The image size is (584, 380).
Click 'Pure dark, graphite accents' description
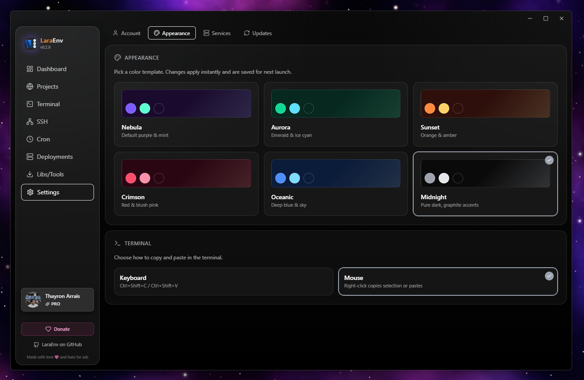coord(450,205)
